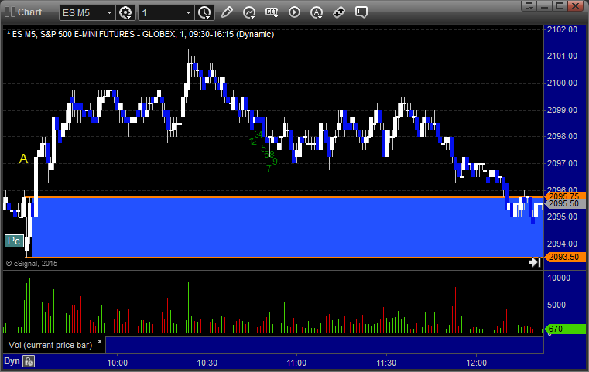Image resolution: width=589 pixels, height=372 pixels.
Task: Toggle the Dyn time-scale mode label
Action: pos(12,361)
